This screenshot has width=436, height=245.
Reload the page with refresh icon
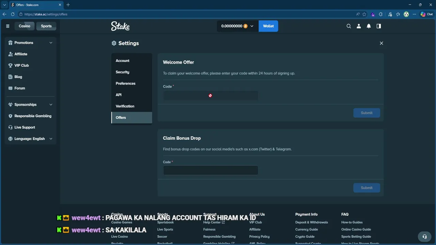(x=13, y=14)
